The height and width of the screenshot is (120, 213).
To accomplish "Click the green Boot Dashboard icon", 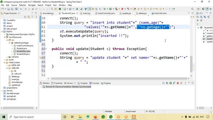I will (60, 9).
